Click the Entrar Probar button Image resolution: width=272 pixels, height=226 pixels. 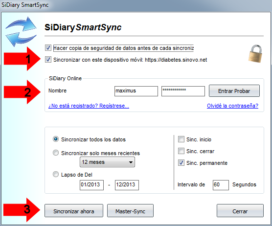click(x=234, y=90)
